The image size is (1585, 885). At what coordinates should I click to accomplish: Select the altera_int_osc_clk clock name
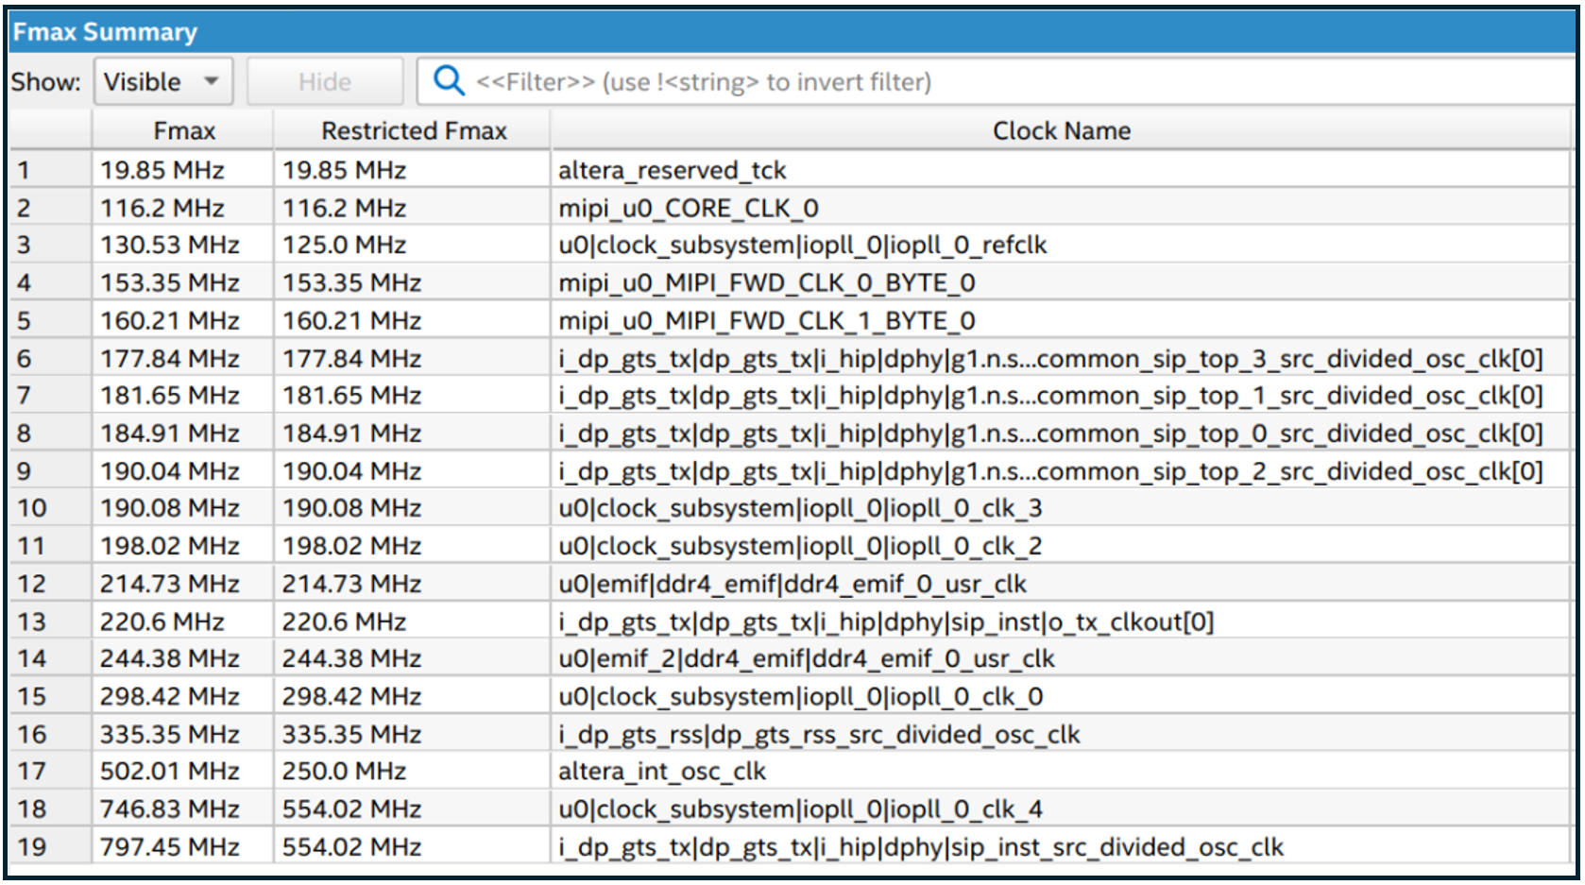[661, 772]
